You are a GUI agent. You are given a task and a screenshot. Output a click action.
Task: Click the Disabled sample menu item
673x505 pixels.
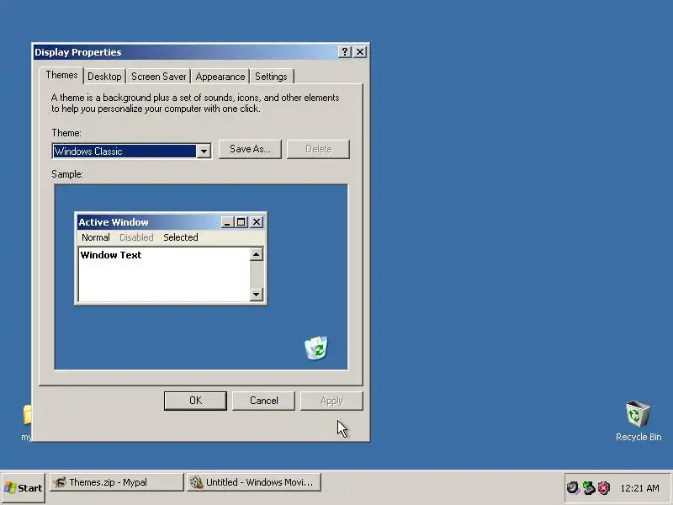pyautogui.click(x=136, y=237)
